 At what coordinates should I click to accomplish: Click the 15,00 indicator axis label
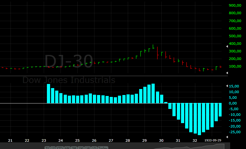click(x=234, y=86)
